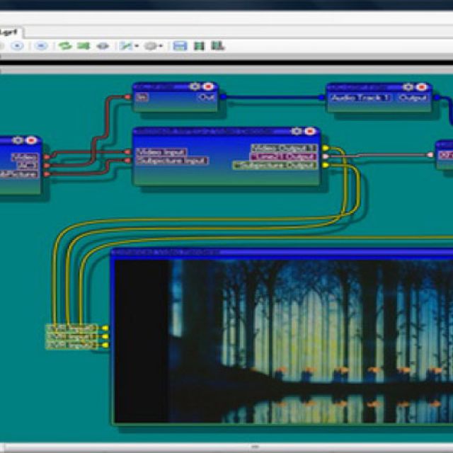Click the gear on the In/Out filter node

[x=195, y=86]
